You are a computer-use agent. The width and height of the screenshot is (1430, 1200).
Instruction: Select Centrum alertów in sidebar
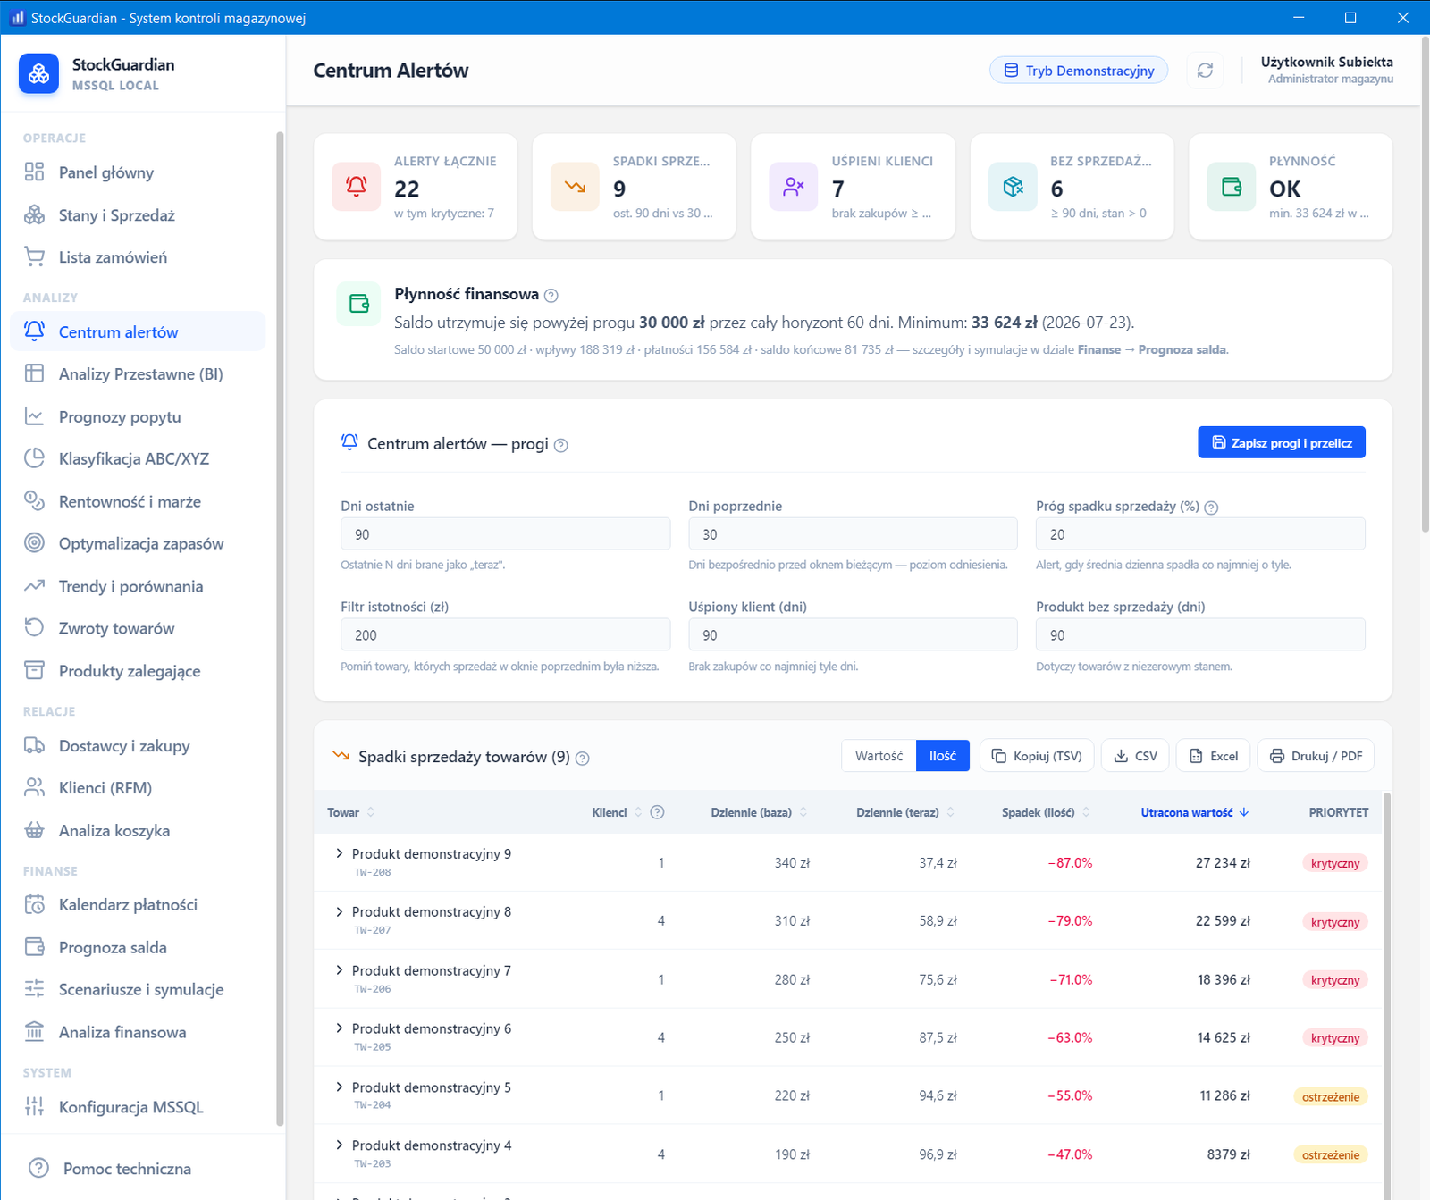coord(138,331)
